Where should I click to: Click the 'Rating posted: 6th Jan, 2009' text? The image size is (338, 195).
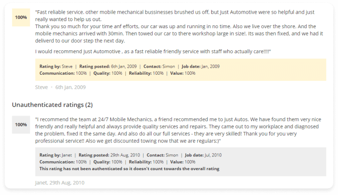(108, 67)
